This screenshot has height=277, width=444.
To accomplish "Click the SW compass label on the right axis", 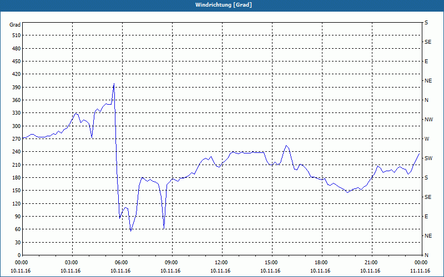I will (428, 158).
